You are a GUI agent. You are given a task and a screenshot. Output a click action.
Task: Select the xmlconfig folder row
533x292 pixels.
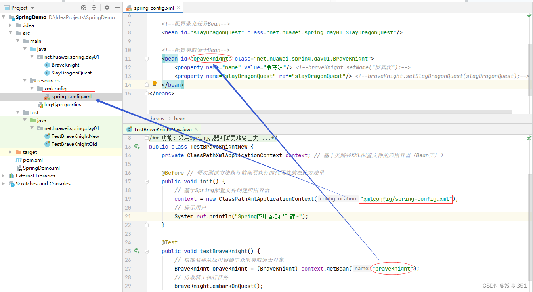(x=61, y=89)
